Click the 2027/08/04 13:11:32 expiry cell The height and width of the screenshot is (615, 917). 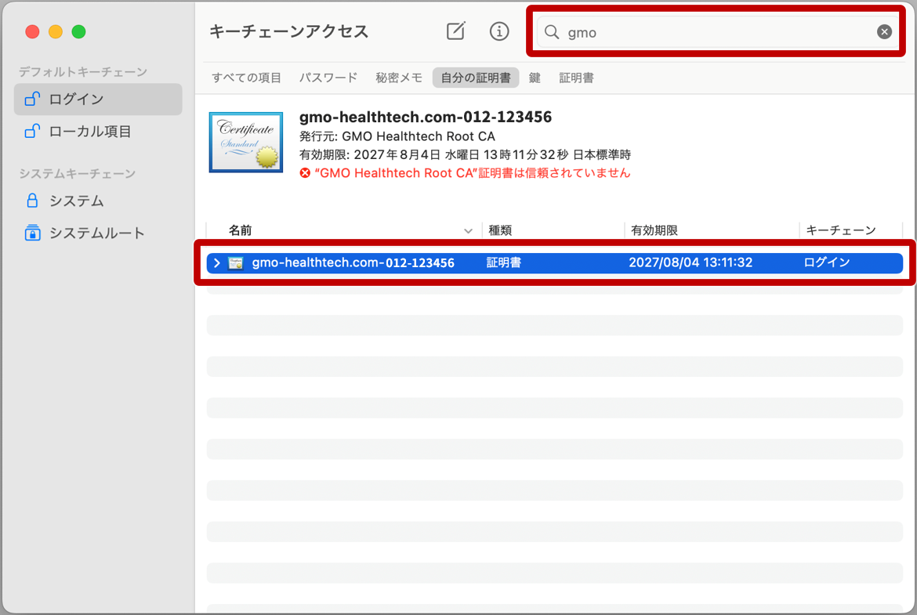pos(690,263)
